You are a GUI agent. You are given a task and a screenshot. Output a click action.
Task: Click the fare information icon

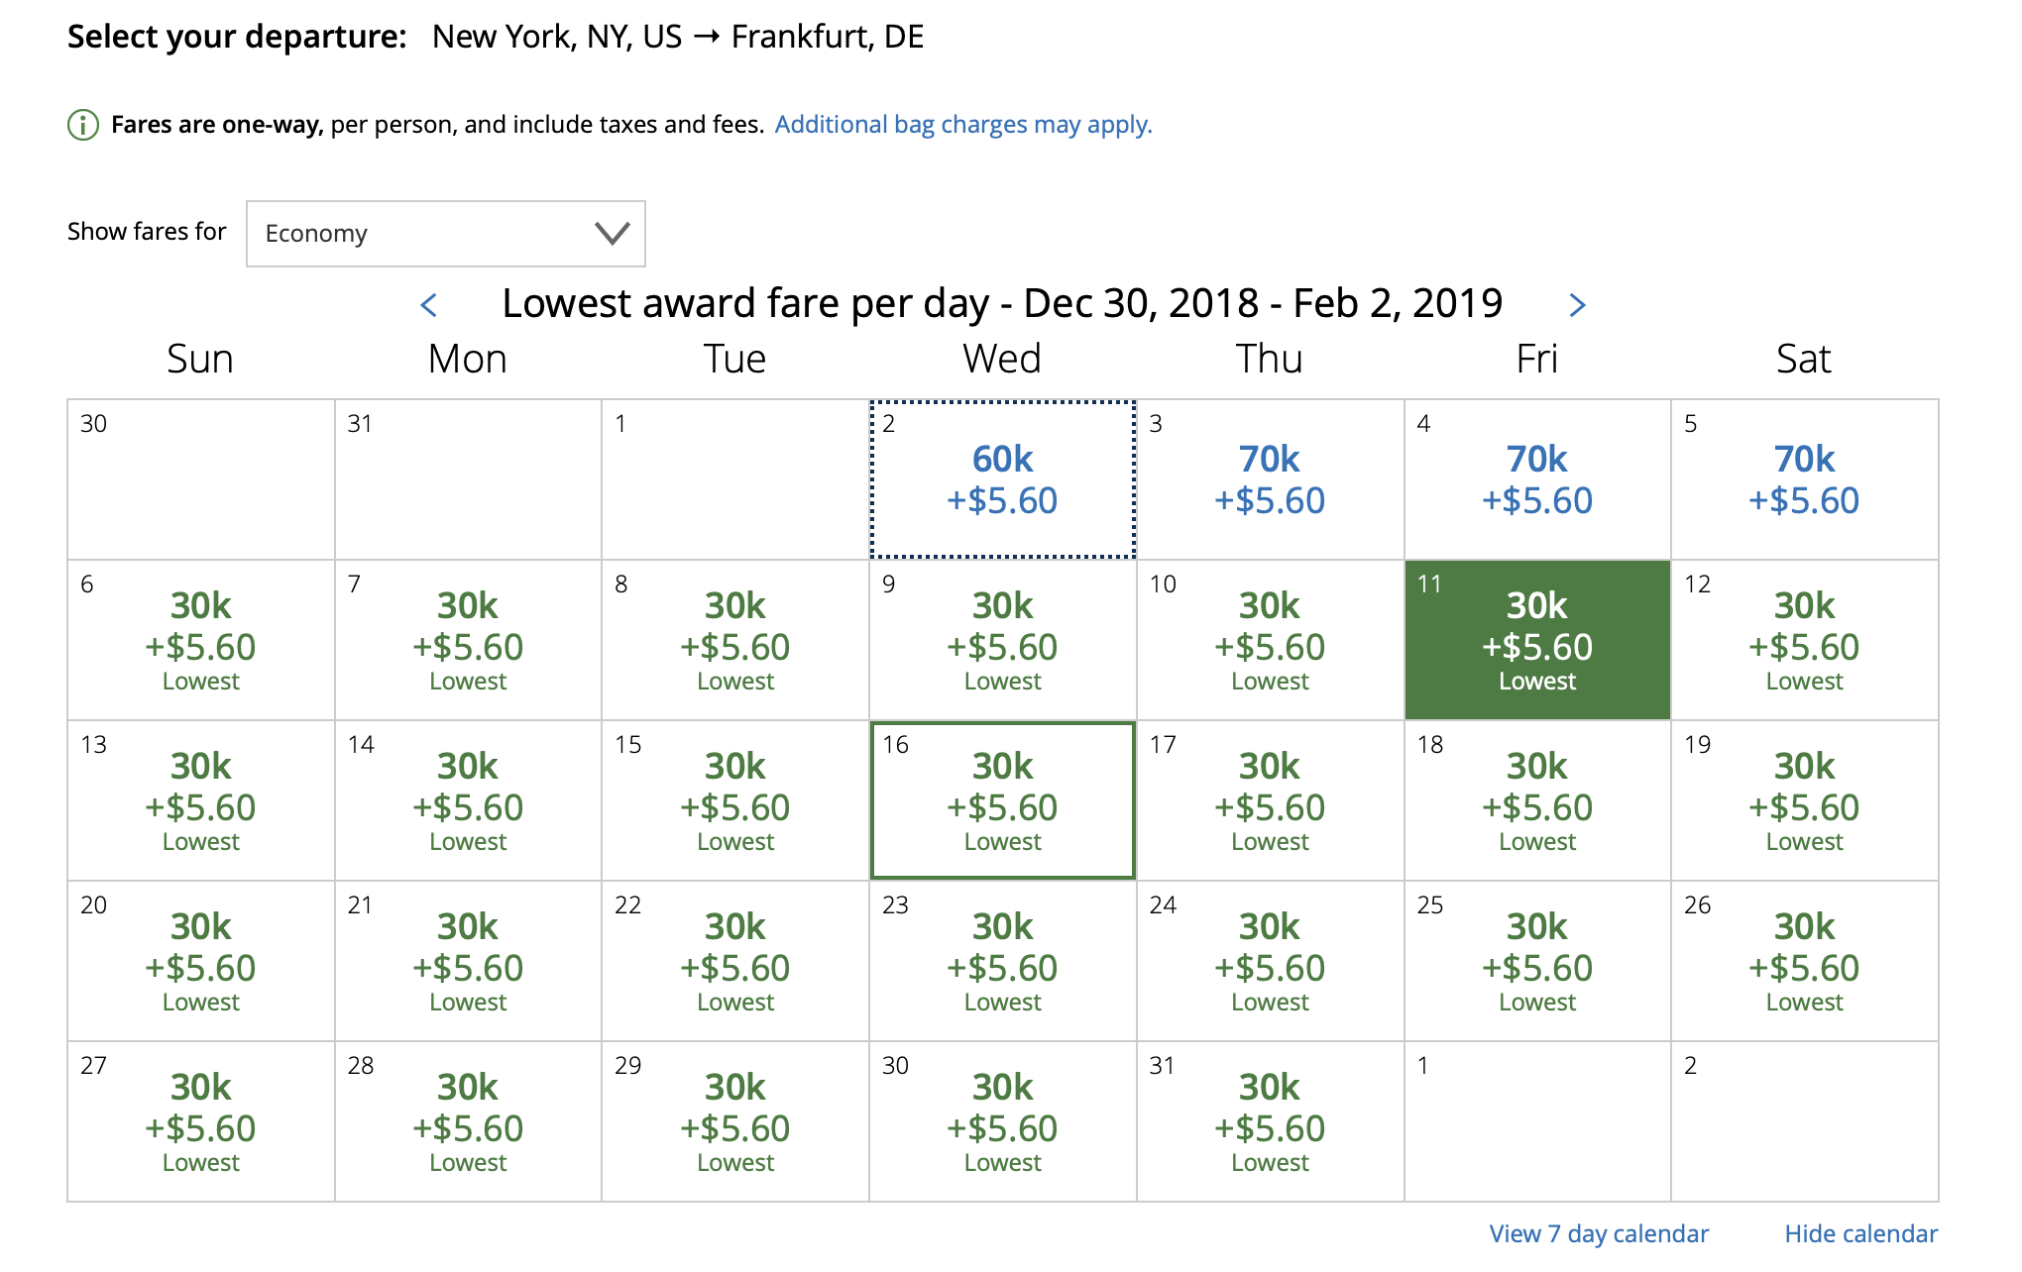click(x=83, y=125)
